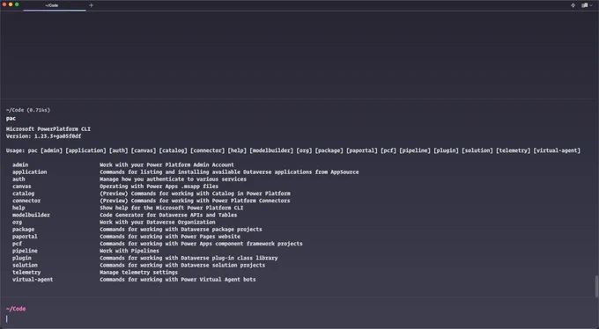Click 'Work with your Power Platform Admin Account'

167,164
